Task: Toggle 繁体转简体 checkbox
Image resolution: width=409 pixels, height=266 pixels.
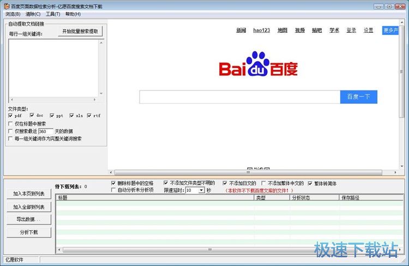Action: (x=310, y=183)
